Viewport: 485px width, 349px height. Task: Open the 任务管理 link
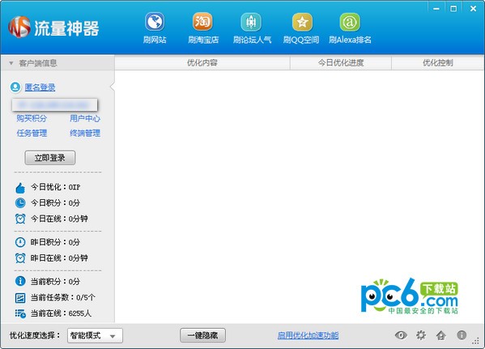coord(32,134)
